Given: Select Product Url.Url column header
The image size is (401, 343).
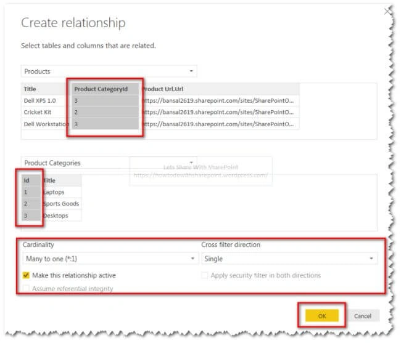Looking at the screenshot, I should coord(220,89).
